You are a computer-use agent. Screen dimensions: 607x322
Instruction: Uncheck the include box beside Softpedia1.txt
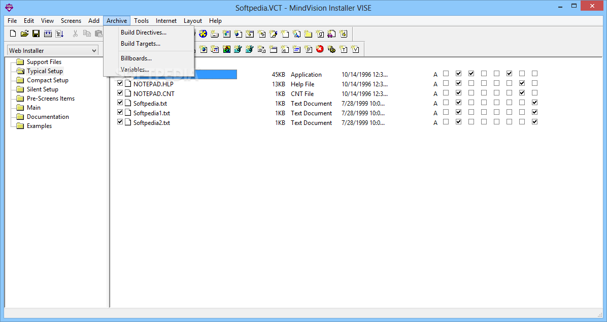pyautogui.click(x=120, y=112)
